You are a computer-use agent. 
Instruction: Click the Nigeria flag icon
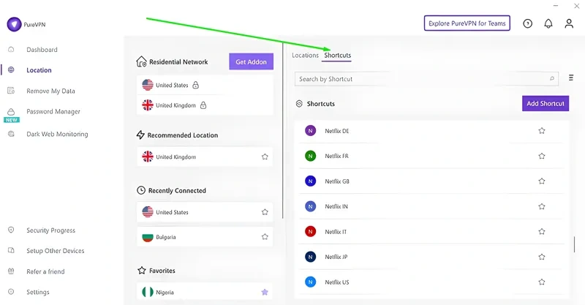(148, 292)
